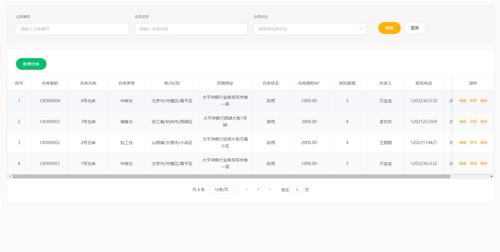Viewport: 500px width, 252px height.
Task: Click 删除 for warehouse CK000001
Action: click(x=484, y=164)
